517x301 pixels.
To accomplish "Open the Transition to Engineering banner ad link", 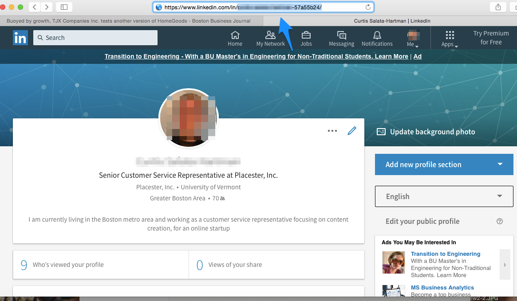I will click(x=256, y=56).
